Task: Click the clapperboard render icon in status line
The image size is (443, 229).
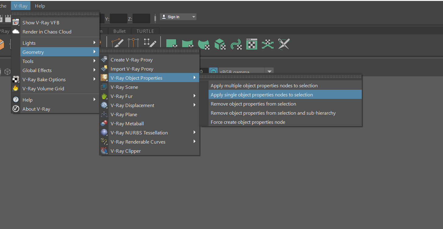Action: point(8,18)
